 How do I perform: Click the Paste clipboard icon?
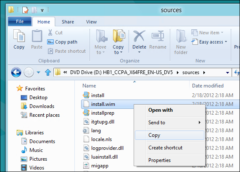pos(37,36)
